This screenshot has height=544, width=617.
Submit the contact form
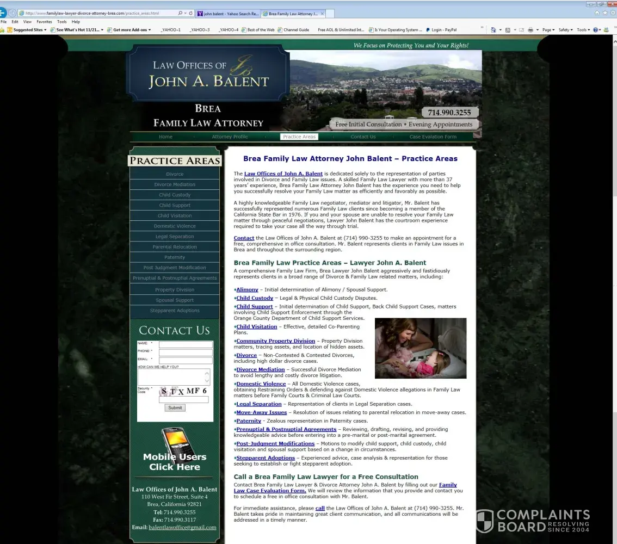175,407
